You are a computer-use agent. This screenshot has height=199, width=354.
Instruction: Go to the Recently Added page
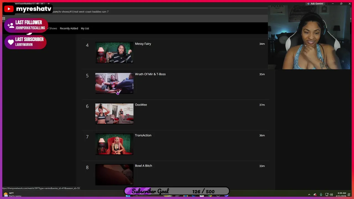69,28
